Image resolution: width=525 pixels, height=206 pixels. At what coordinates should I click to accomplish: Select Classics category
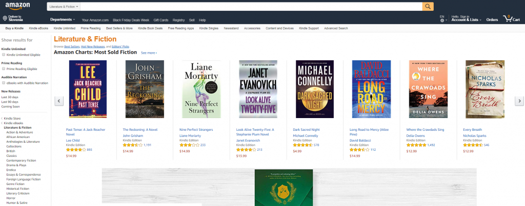[11, 155]
